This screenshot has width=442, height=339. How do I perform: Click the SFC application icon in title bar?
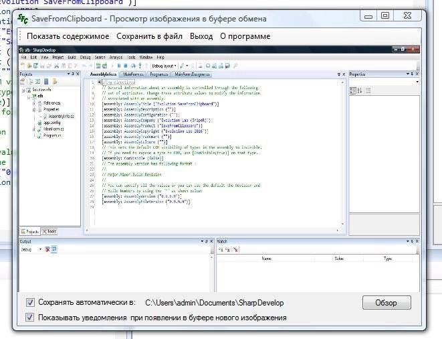click(23, 19)
